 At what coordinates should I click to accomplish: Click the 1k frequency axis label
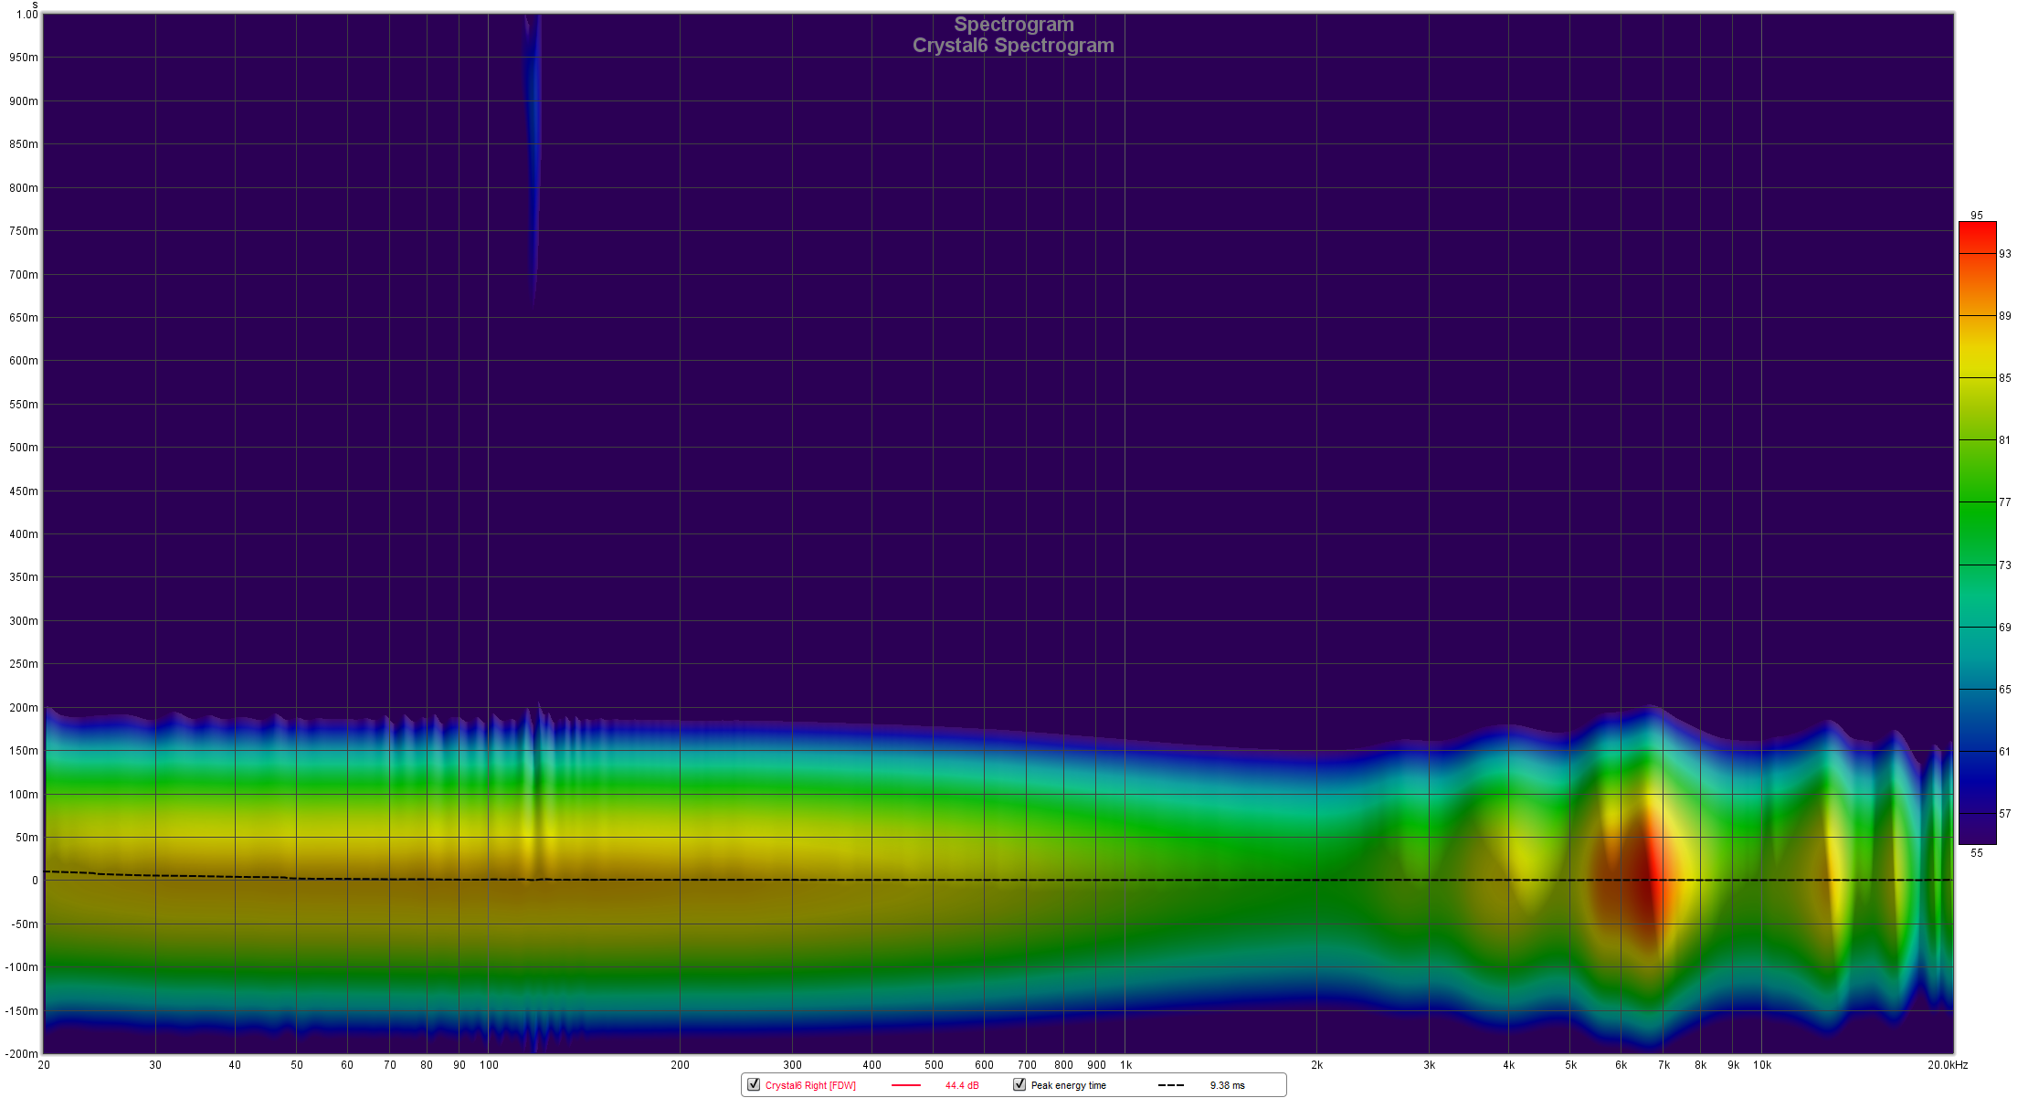1125,1065
